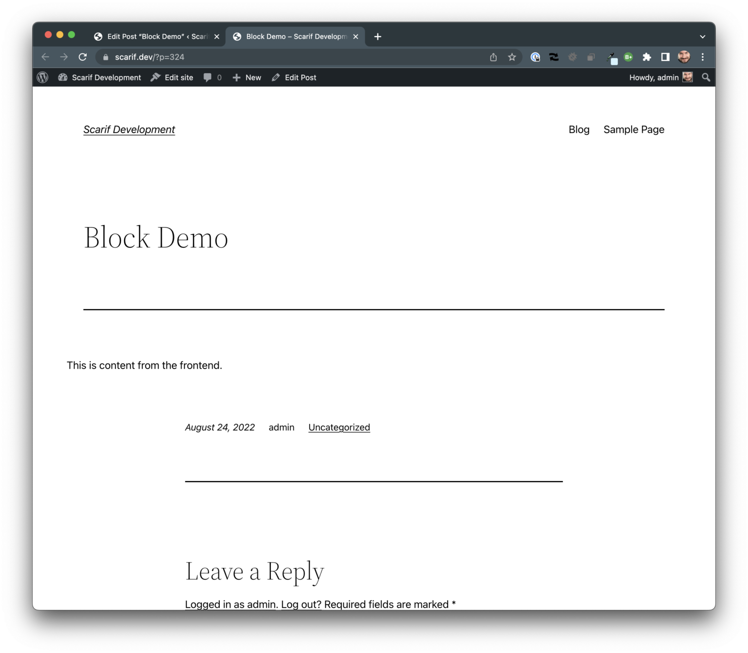Click the New button in the admin bar
Screen dimensions: 748x653
click(x=246, y=77)
